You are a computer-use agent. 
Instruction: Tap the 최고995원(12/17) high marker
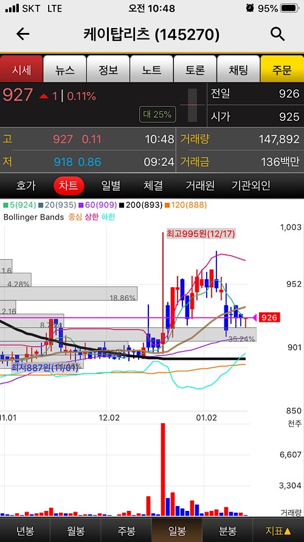[201, 234]
